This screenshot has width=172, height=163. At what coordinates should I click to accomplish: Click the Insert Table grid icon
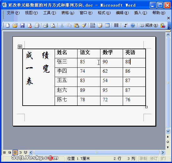pos(107,25)
